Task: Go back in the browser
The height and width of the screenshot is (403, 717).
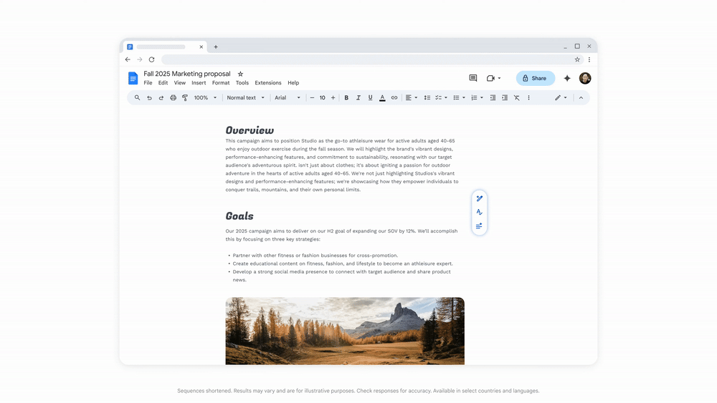Action: click(128, 59)
